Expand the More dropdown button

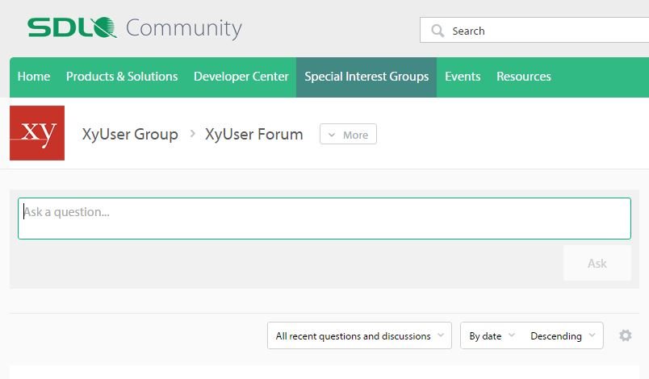coord(348,135)
